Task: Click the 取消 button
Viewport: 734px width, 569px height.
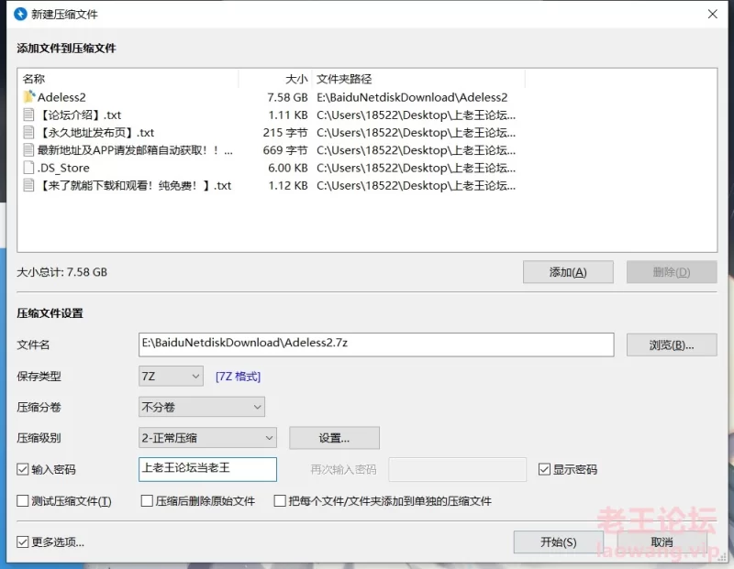Action: 662,542
